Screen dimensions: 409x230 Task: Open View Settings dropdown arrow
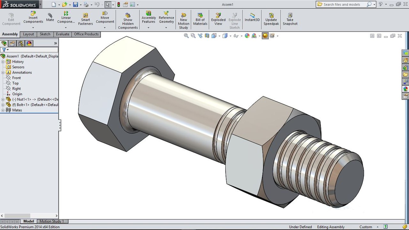[x=277, y=36]
